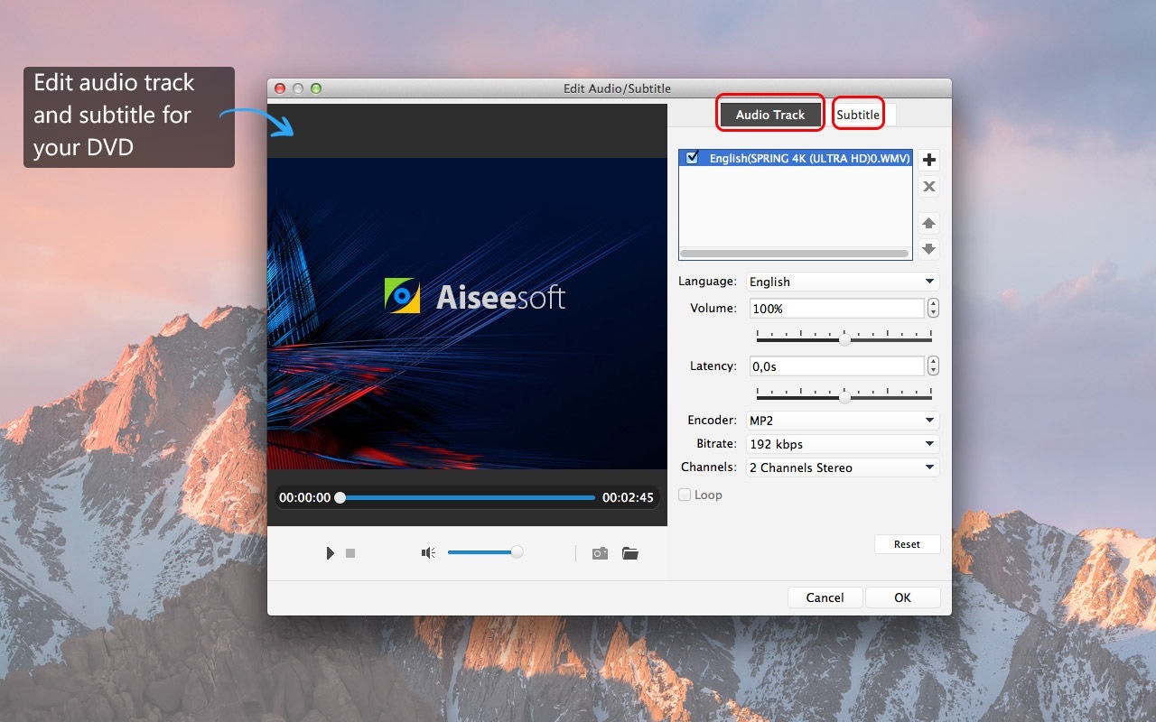Switch to the Subtitle tab
The width and height of the screenshot is (1156, 722).
(857, 115)
